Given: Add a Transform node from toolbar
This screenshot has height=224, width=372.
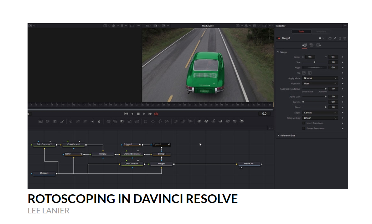Looking at the screenshot, I should click(x=137, y=122).
